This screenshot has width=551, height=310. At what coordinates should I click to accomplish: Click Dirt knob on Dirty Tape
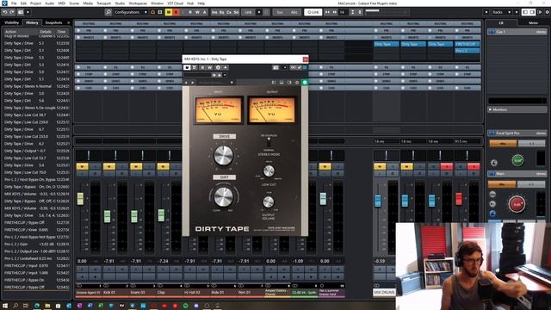tap(224, 197)
